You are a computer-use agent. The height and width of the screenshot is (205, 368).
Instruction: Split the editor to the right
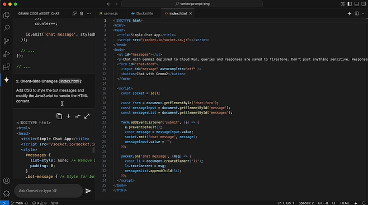[x=356, y=13]
